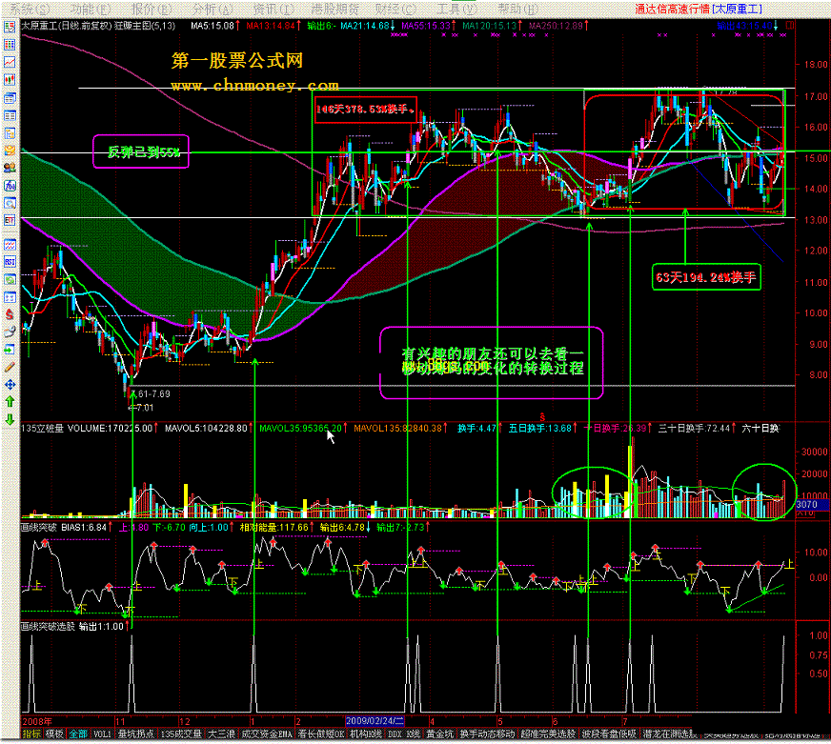The height and width of the screenshot is (744, 831).
Task: Click the green refresh arrows icon
Action: tap(10, 279)
